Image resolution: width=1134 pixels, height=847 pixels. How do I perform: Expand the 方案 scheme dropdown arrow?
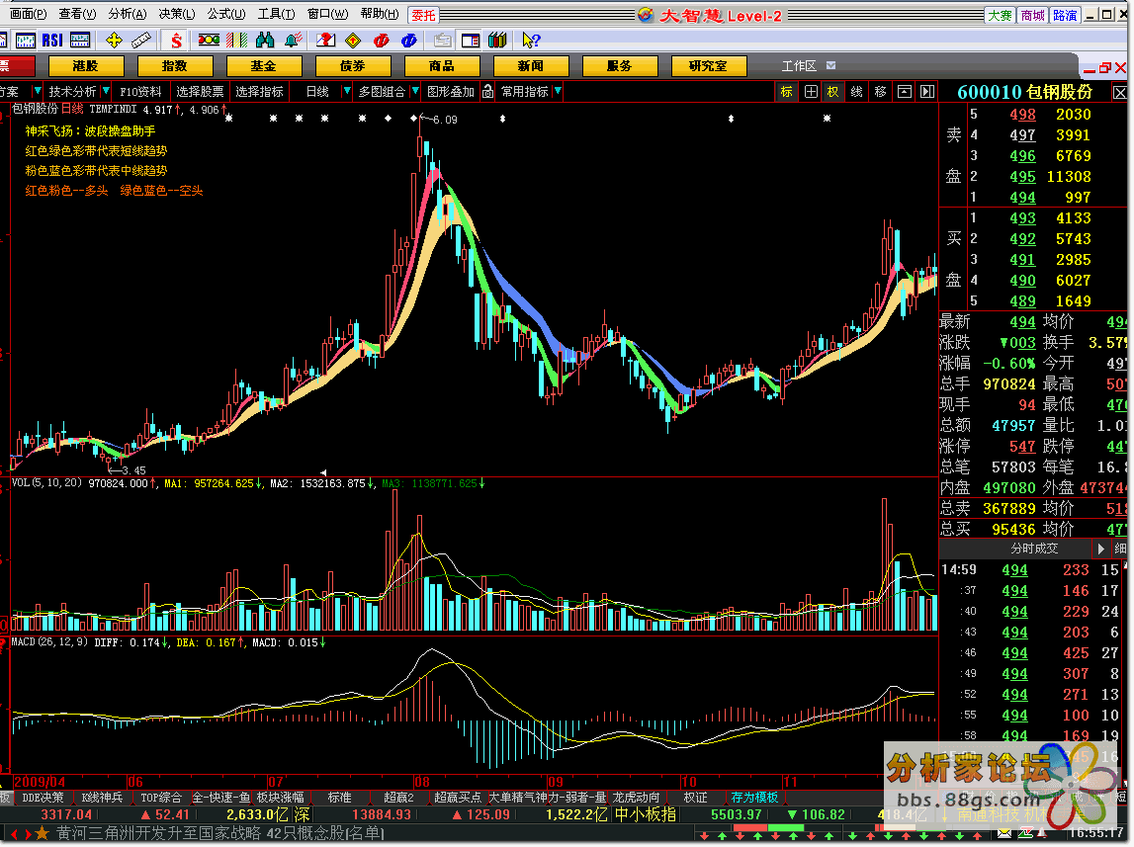tap(37, 91)
